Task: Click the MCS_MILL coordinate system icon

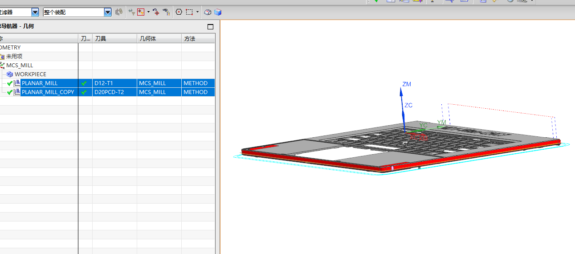Action: (x=2, y=66)
